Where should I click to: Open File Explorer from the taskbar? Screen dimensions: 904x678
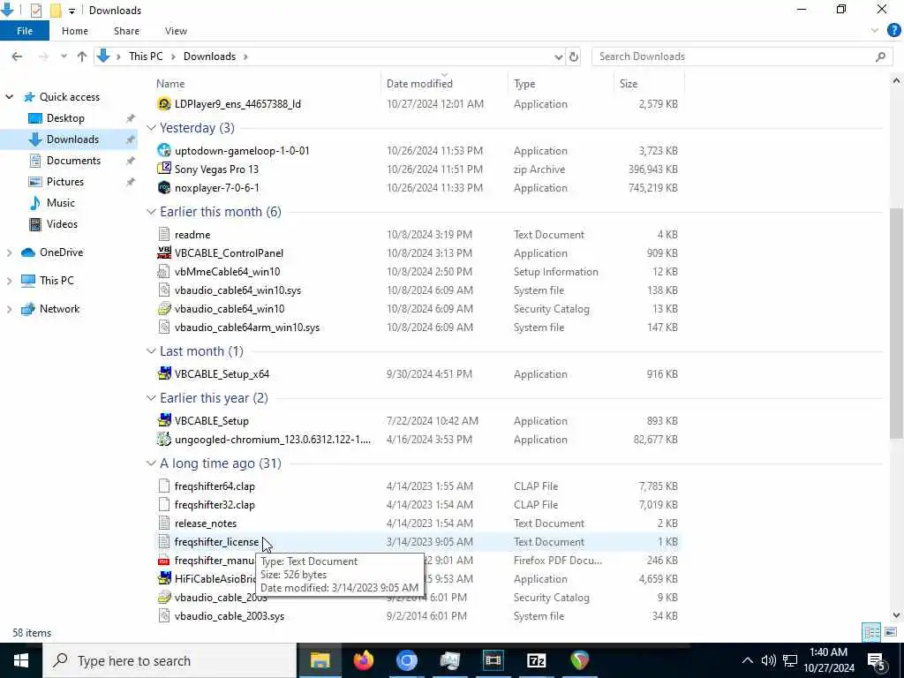320,660
